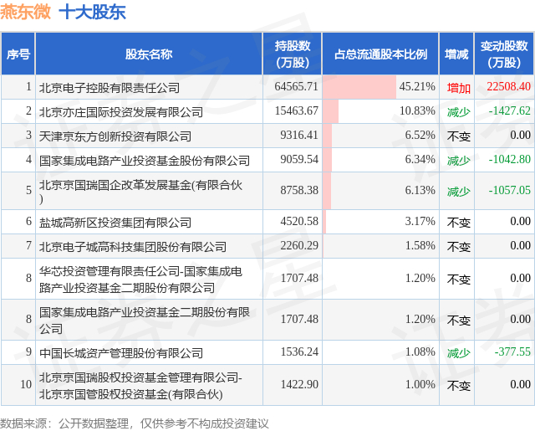This screenshot has width=535, height=431.
Task: Click the 1.00% ratio cell
Action: point(380,385)
